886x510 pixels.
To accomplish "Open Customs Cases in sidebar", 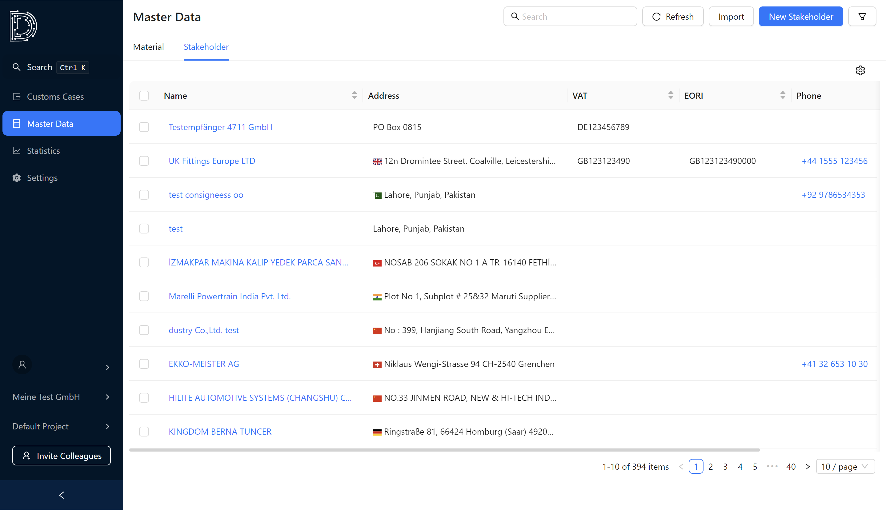I will (55, 97).
